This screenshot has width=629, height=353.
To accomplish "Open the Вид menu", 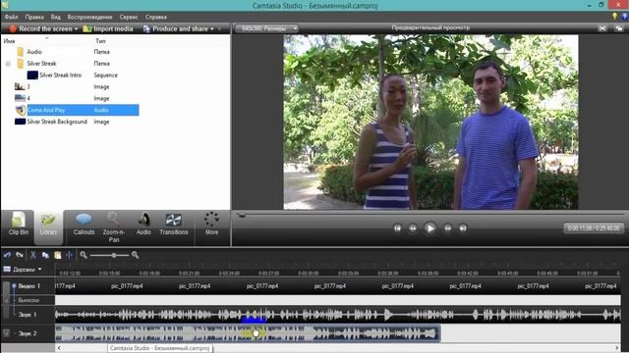I will (x=55, y=17).
